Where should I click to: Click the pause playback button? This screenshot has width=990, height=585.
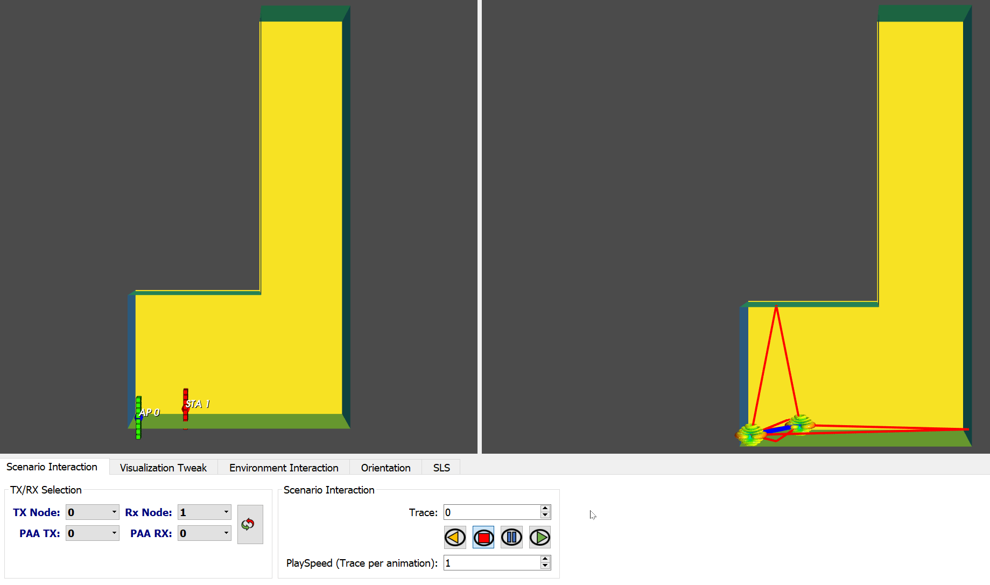coord(511,537)
